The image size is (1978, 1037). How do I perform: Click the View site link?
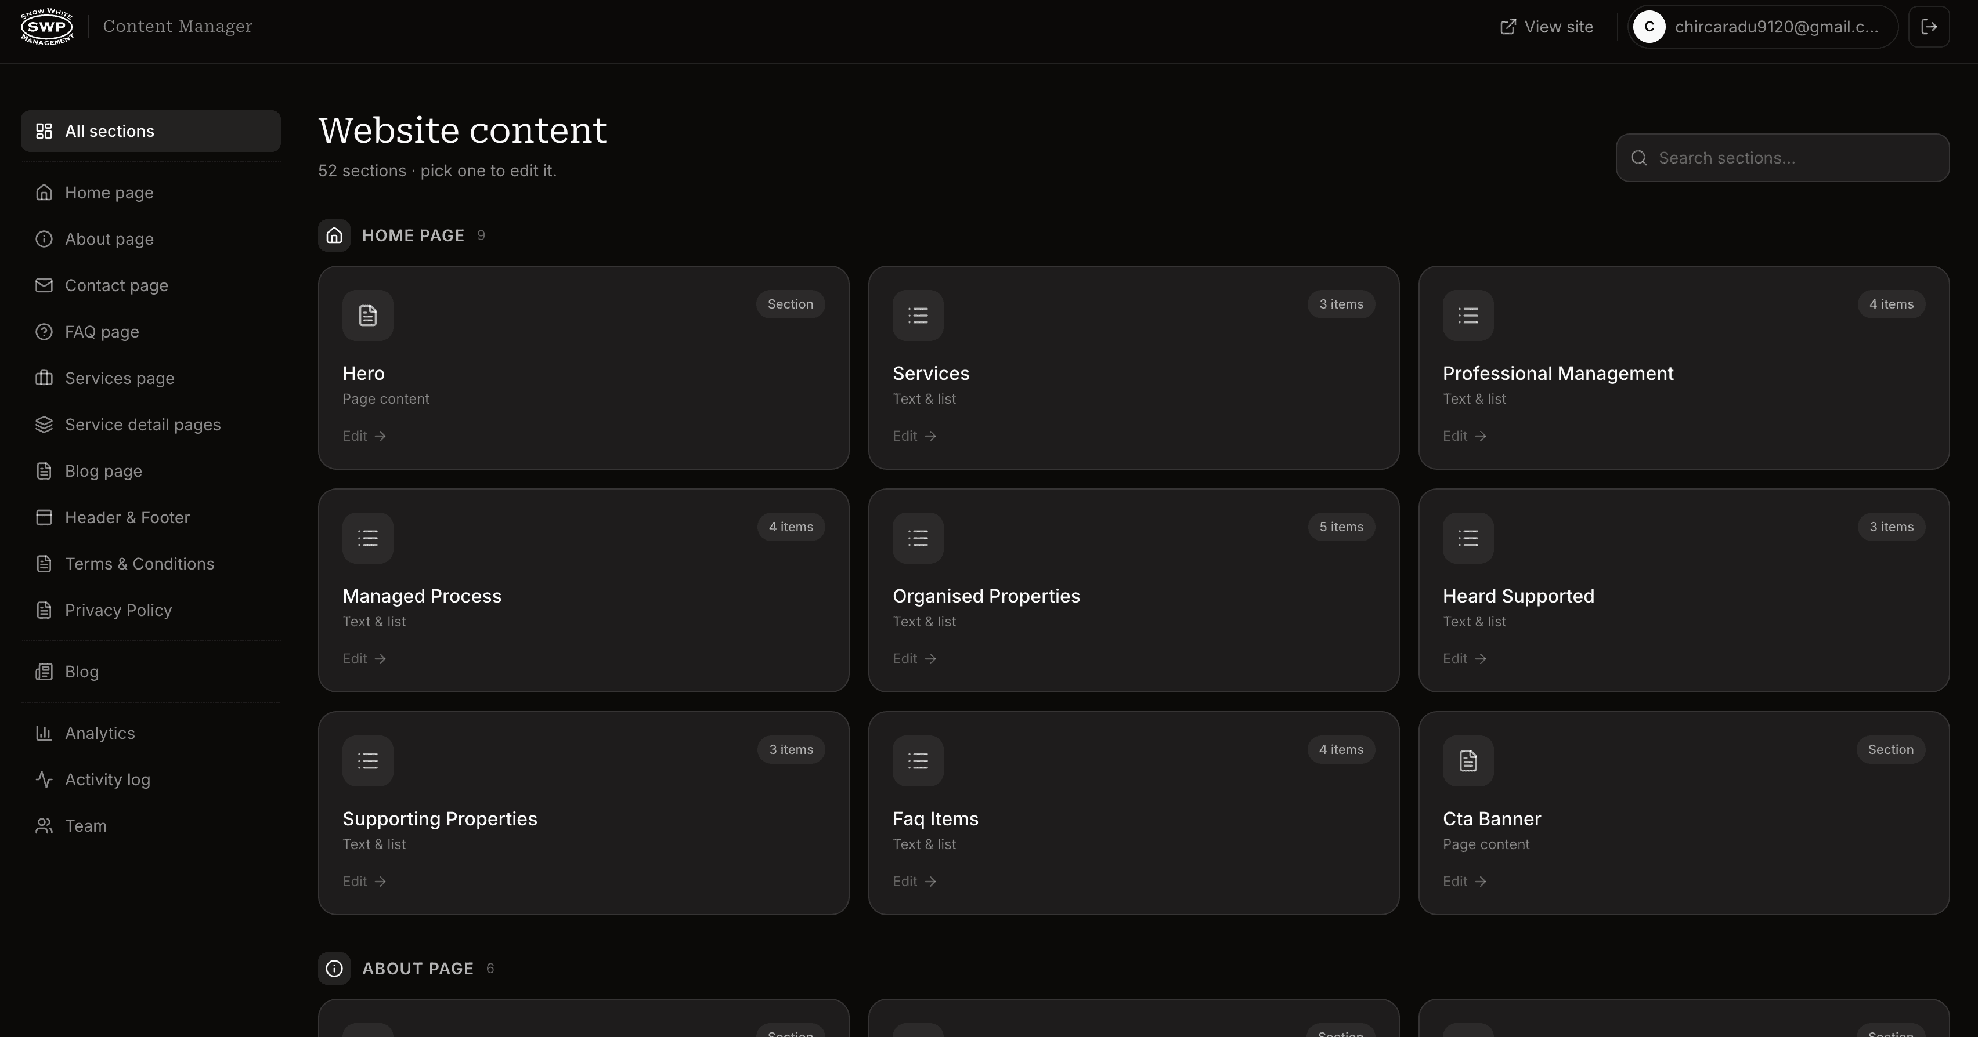(x=1546, y=27)
